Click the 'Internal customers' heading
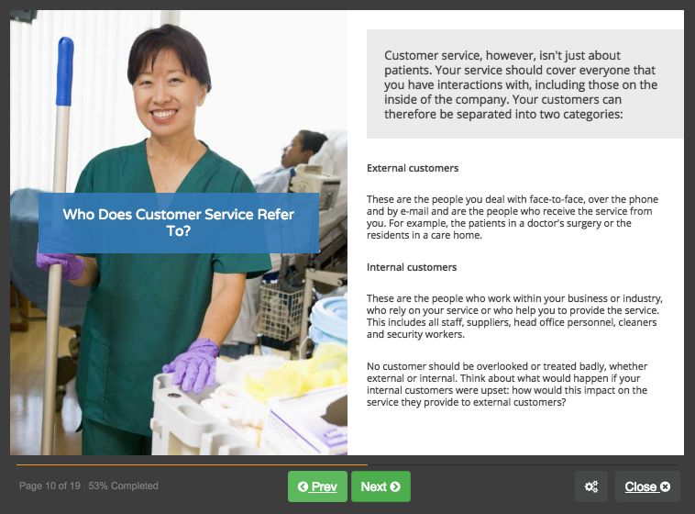695x514 pixels. point(412,267)
